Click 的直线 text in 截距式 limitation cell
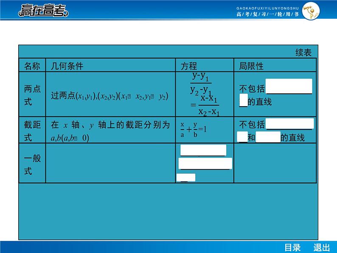The height and width of the screenshot is (253, 337). point(293,138)
